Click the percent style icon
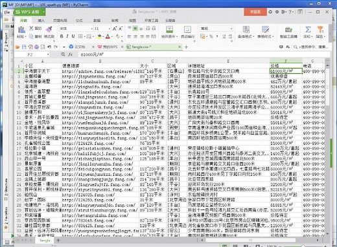Screen dimensions: 337x247 tap(211, 36)
